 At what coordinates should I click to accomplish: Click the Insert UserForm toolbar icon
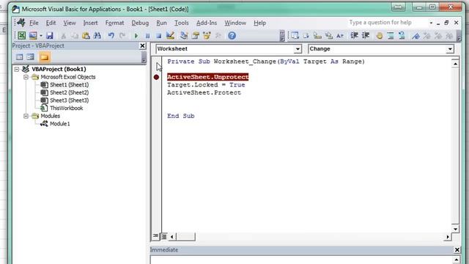33,36
